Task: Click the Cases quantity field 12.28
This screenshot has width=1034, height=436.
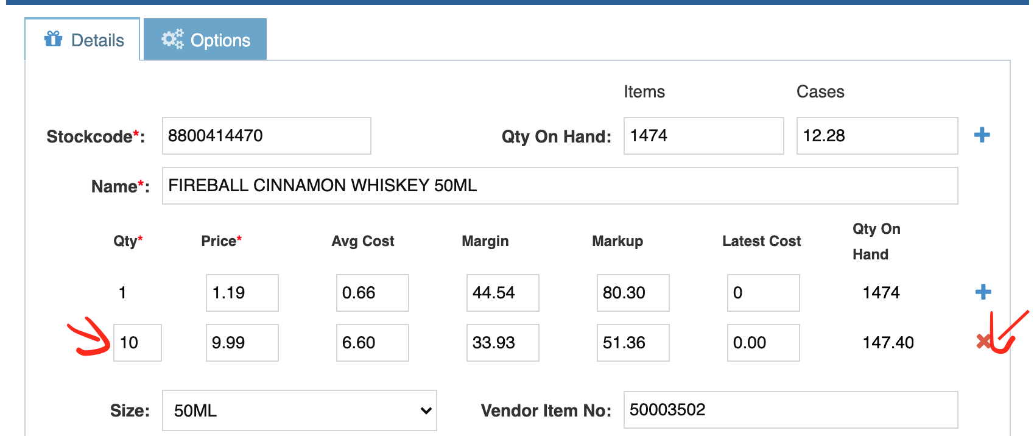Action: click(877, 136)
